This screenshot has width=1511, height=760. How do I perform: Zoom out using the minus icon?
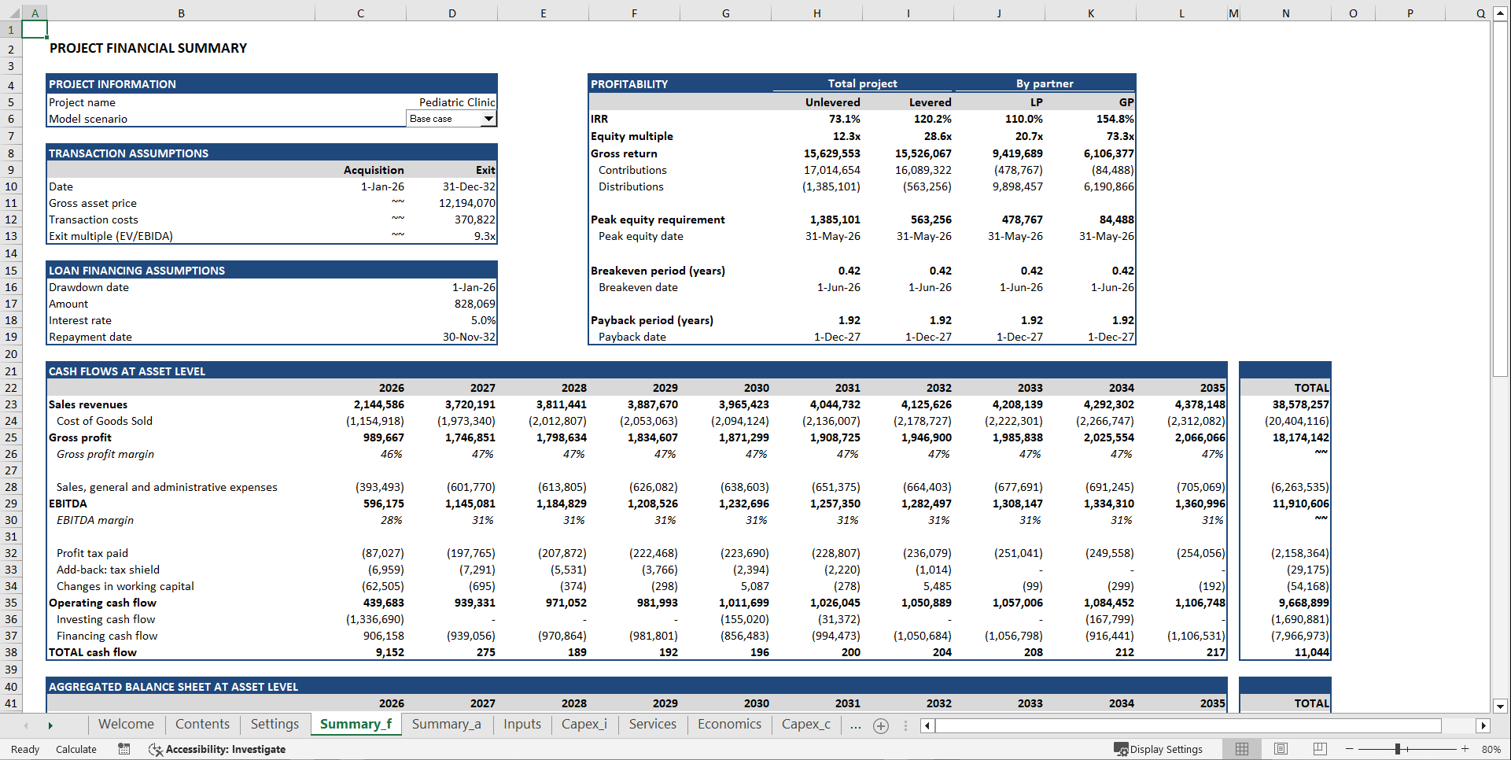pos(1350,749)
